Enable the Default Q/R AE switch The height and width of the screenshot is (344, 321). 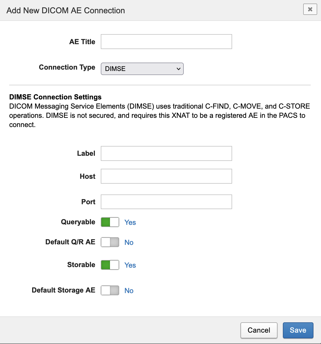pyautogui.click(x=110, y=242)
